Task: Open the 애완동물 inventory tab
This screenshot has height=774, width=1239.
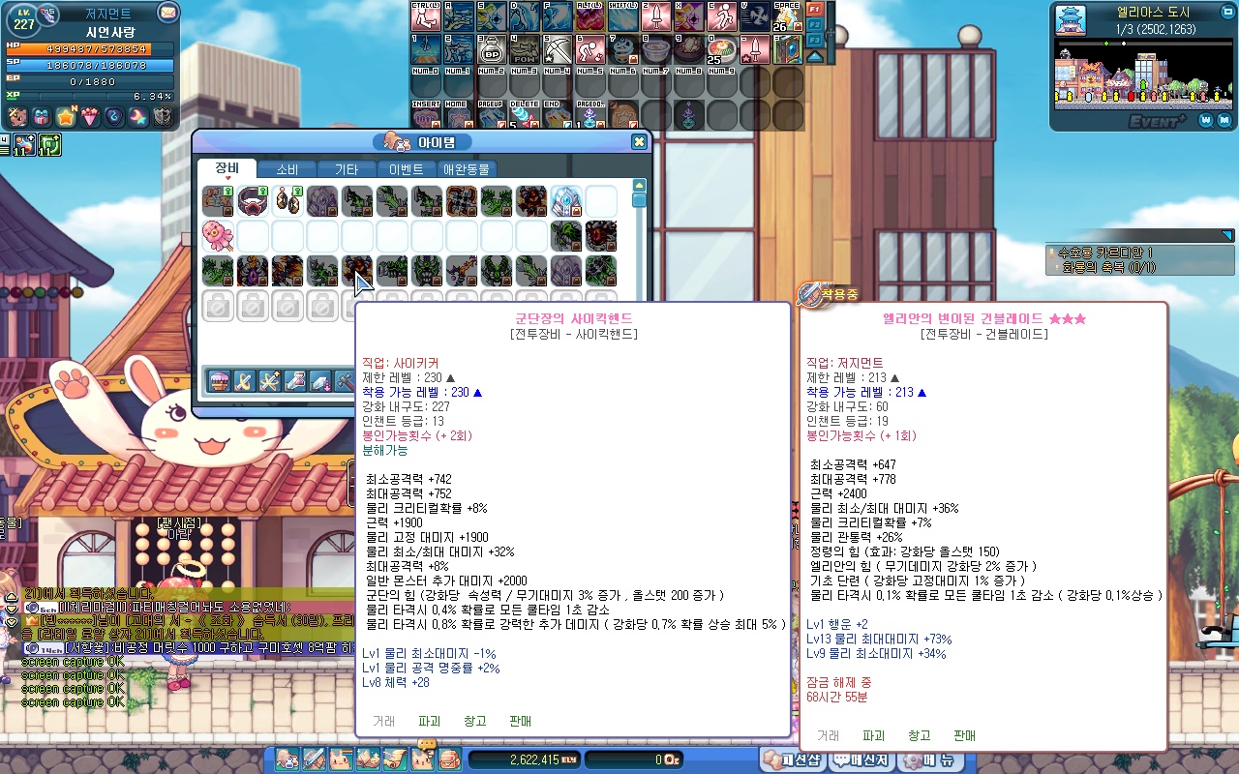Action: (466, 169)
